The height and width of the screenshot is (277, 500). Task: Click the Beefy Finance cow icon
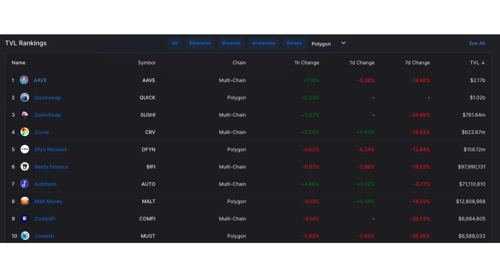25,167
